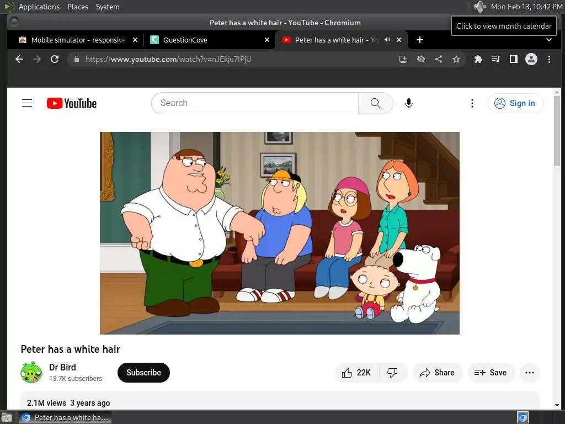Click the show desktop icon in bottom panel
Screen dimensions: 565x424
pyautogui.click(x=7, y=418)
